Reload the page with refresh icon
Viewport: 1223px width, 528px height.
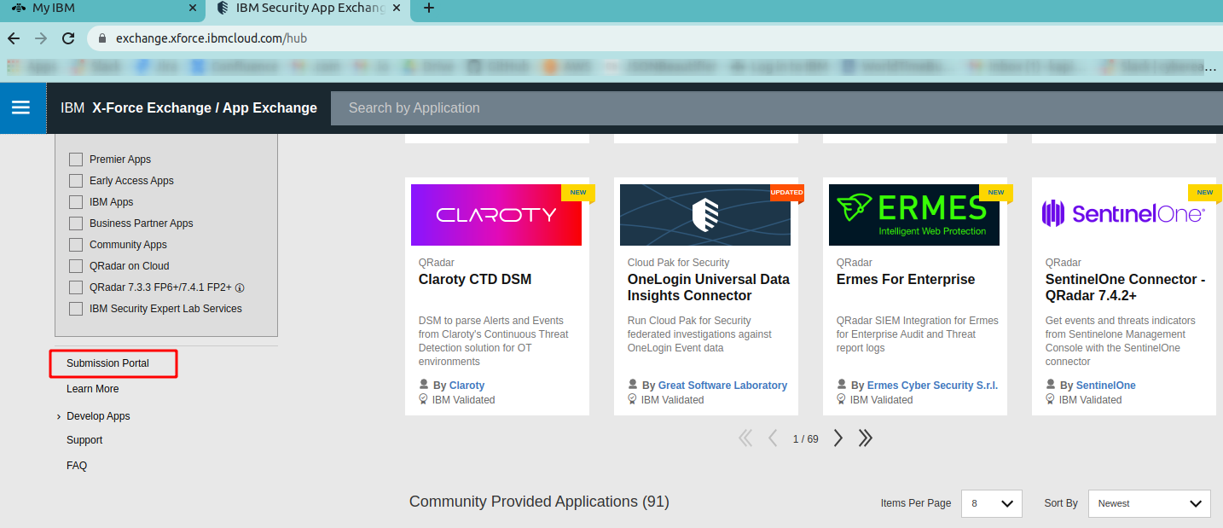click(x=68, y=38)
